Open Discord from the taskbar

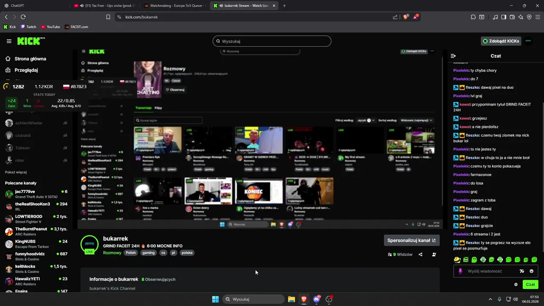pyautogui.click(x=316, y=299)
